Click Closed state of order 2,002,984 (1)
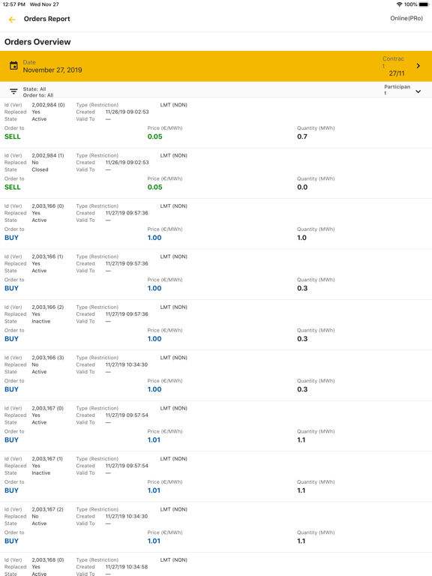 tap(40, 169)
